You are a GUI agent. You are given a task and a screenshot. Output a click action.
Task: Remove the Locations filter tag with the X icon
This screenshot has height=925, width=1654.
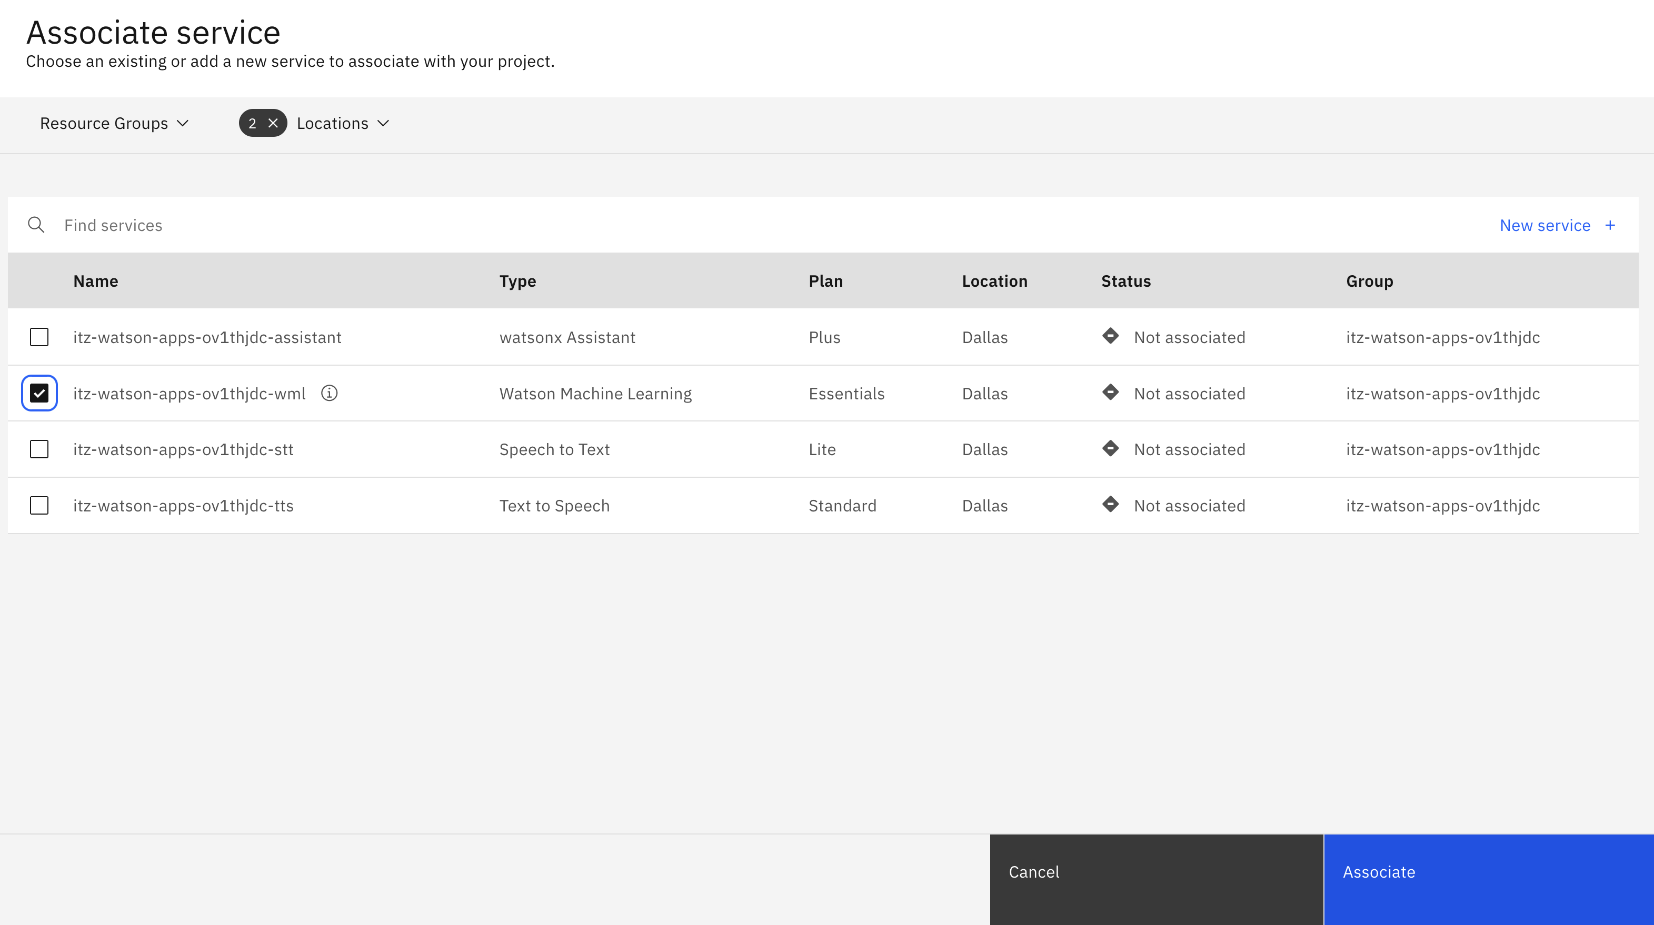tap(274, 123)
